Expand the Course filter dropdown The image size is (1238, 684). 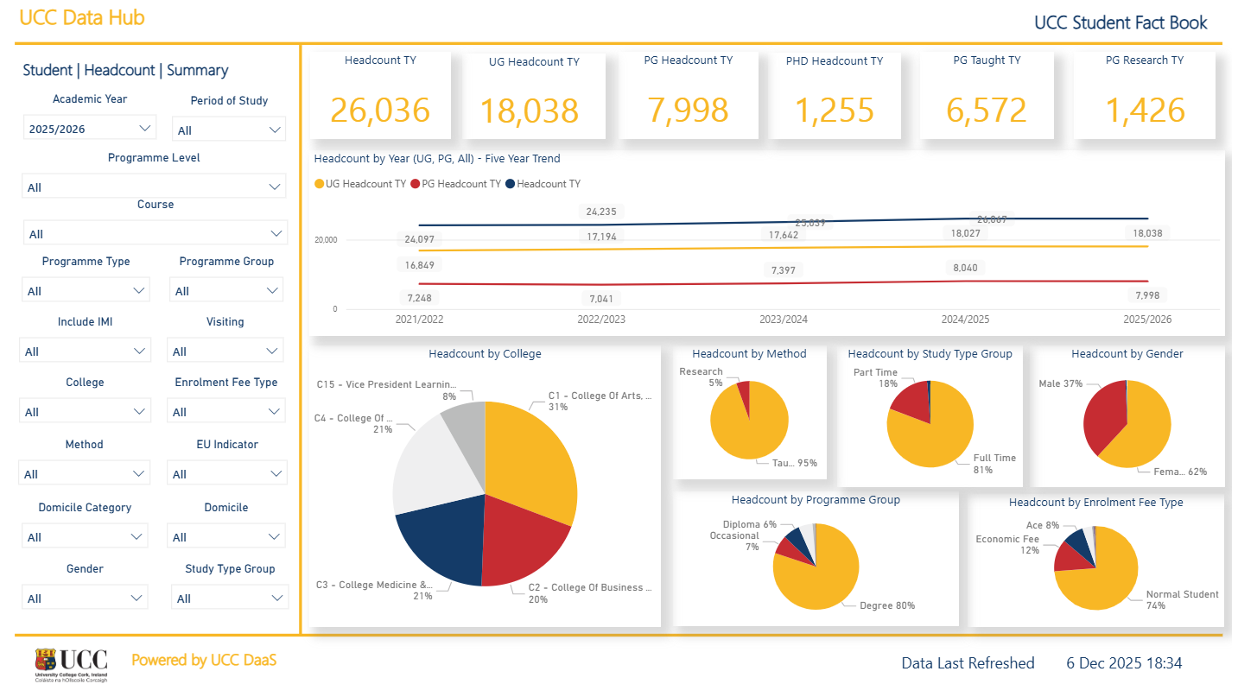156,234
